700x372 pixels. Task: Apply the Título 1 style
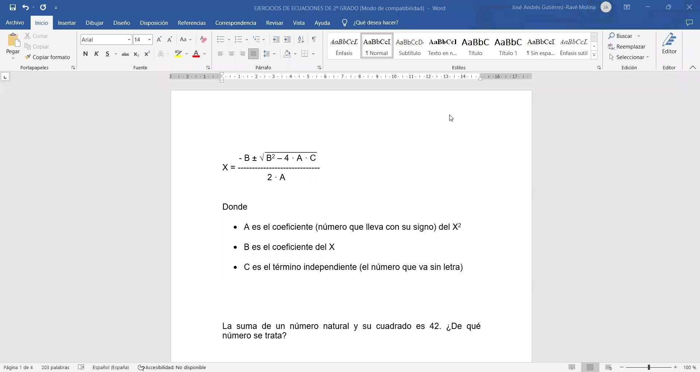[508, 46]
